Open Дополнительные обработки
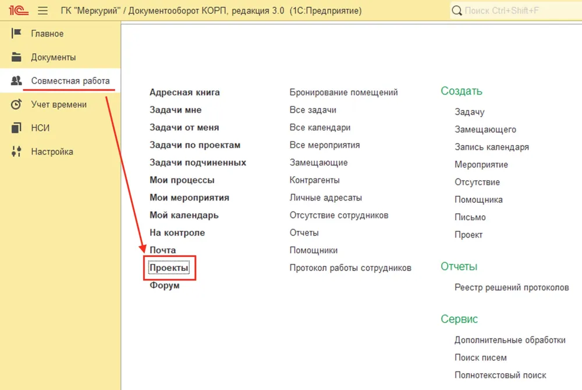Screen dimensions: 582x390 (510, 340)
